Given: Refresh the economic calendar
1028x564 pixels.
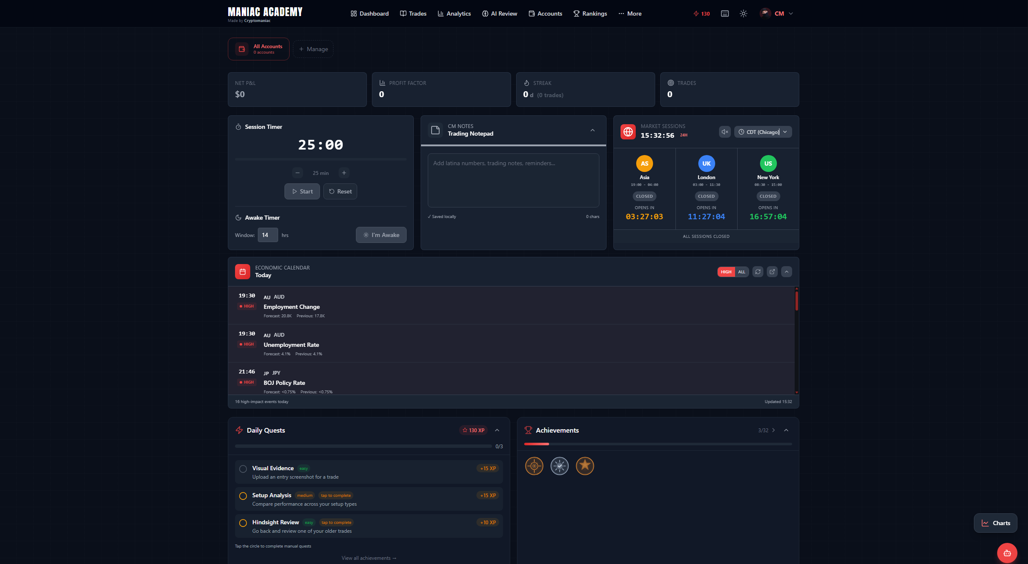Looking at the screenshot, I should point(758,272).
